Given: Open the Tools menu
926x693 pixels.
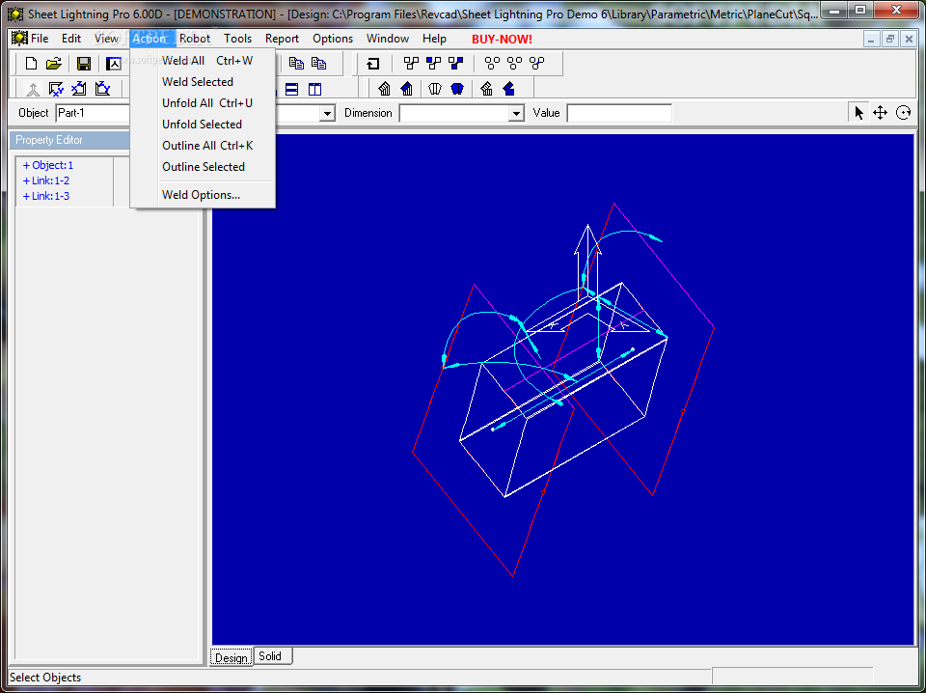Looking at the screenshot, I should [238, 39].
